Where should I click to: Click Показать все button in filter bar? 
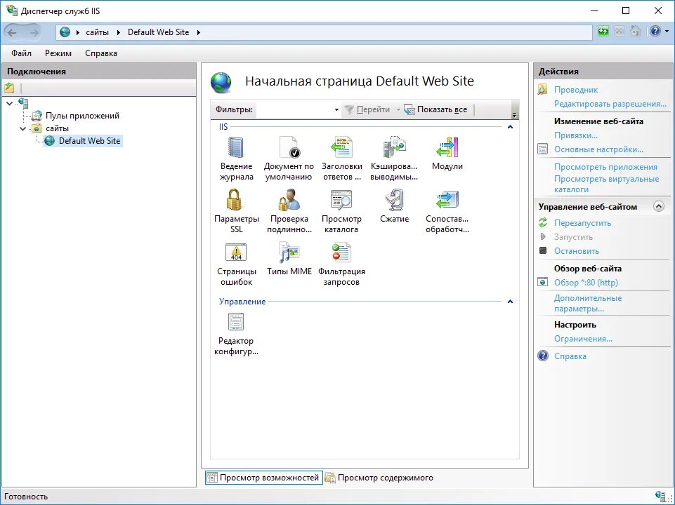[435, 109]
